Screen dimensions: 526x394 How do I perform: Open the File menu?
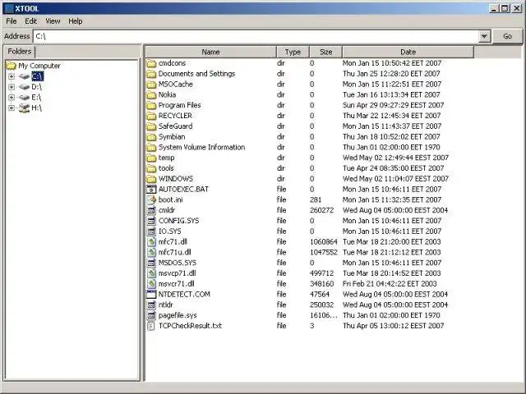click(x=12, y=21)
